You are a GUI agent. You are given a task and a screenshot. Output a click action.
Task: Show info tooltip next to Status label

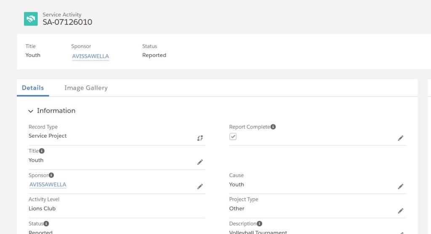tap(46, 223)
